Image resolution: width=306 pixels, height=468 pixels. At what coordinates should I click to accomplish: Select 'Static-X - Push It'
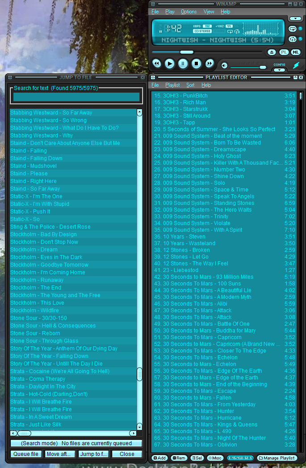[74, 212]
